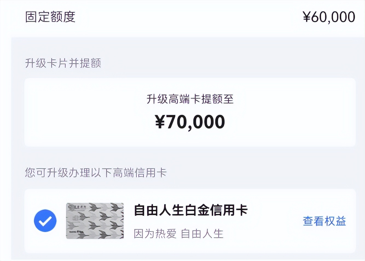
Task: Tap the ¥70,000 upgraded limit amount
Action: [x=190, y=122]
